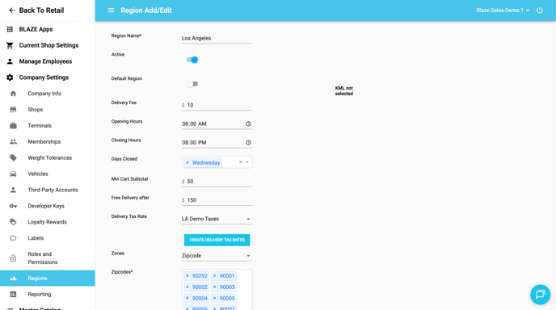Image resolution: width=556 pixels, height=310 pixels.
Task: Click the tag icon beside Weight Tolerances
Action: click(13, 157)
